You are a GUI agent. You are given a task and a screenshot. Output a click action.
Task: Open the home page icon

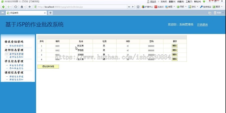click(22, 7)
